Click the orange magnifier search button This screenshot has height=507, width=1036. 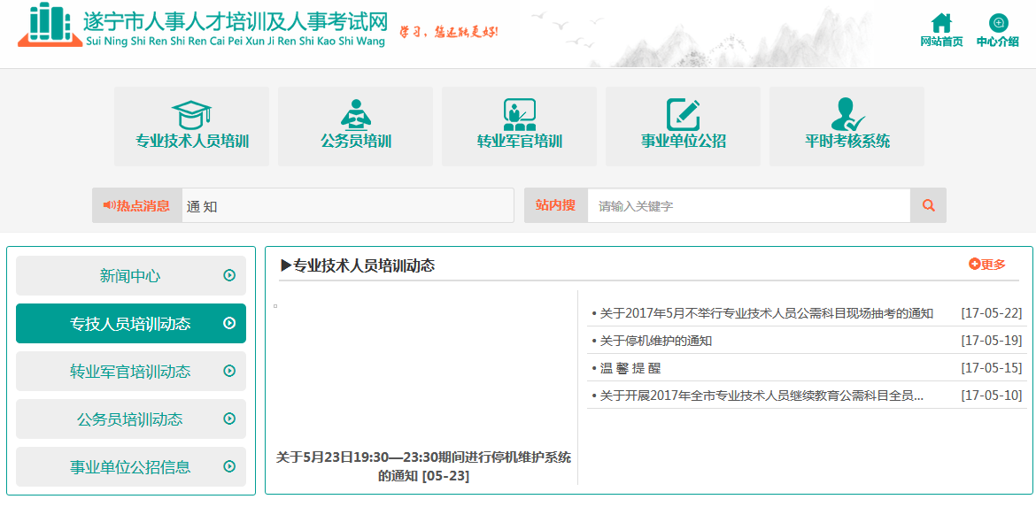928,205
